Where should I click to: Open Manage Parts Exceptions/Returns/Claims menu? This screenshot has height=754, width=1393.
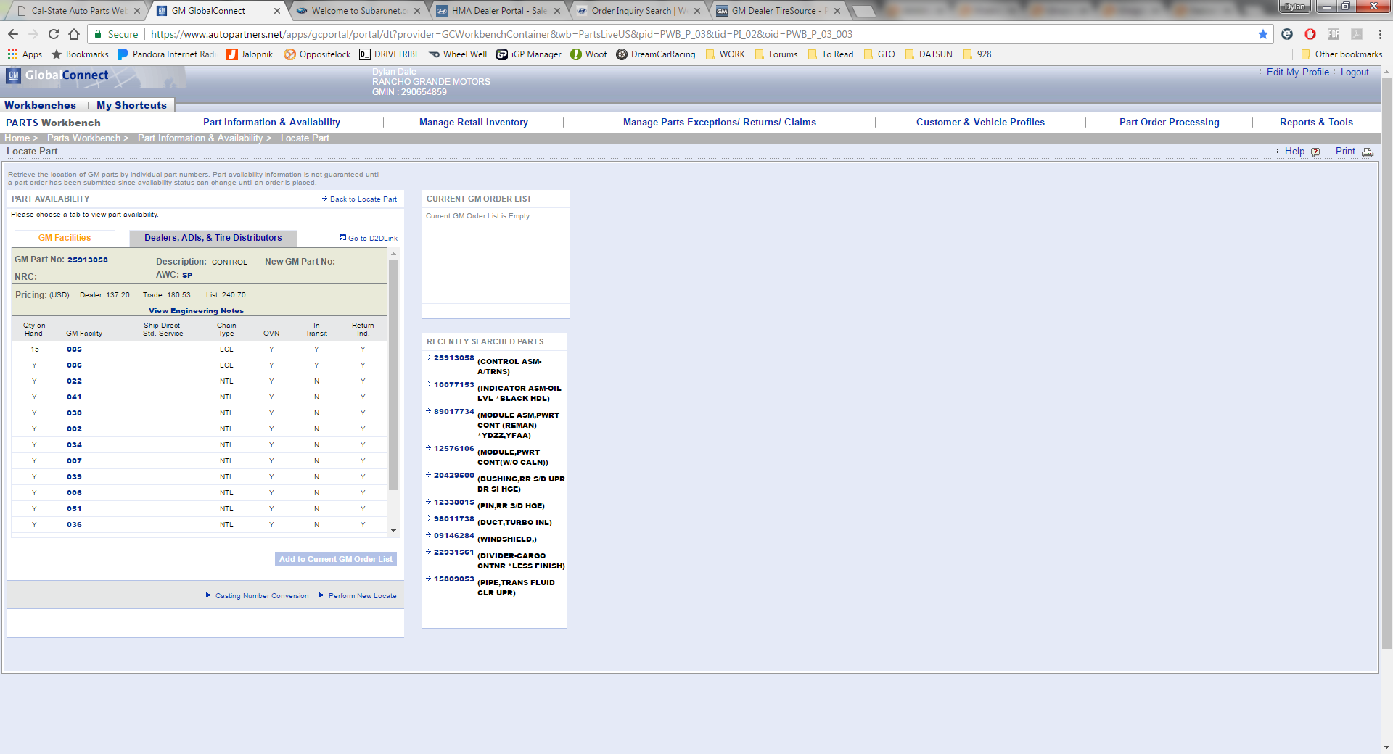coord(720,123)
